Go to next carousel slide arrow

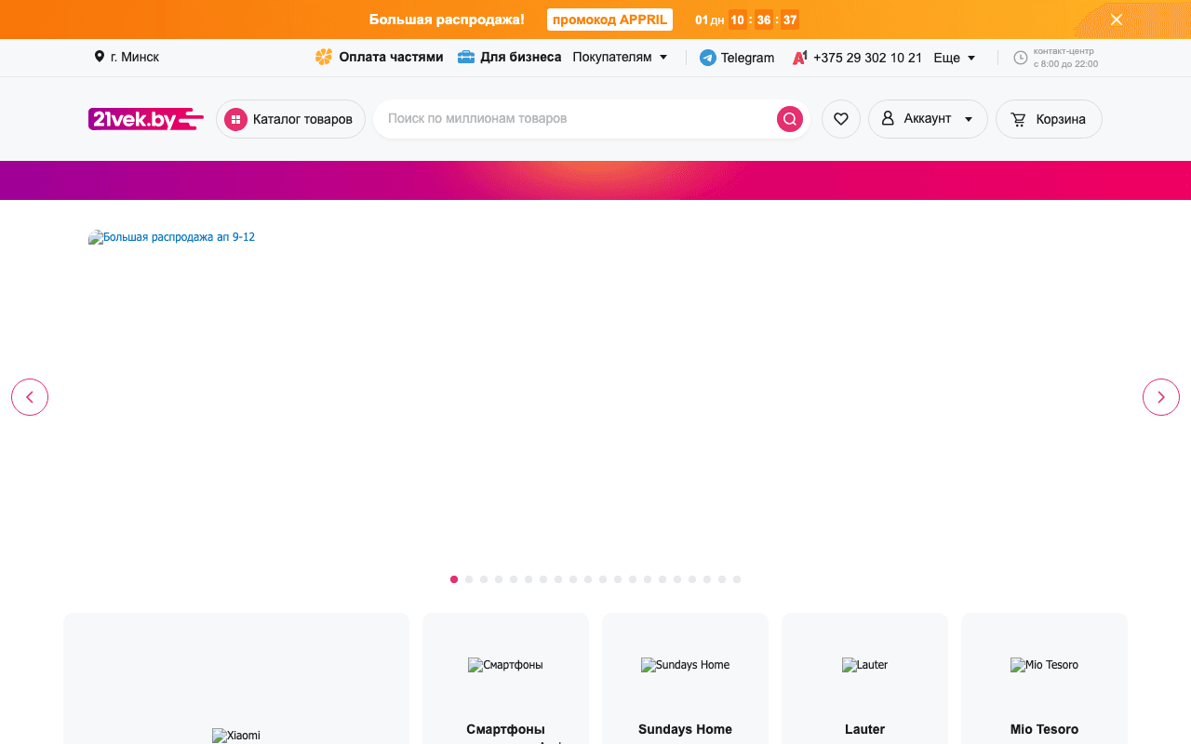click(x=1160, y=397)
